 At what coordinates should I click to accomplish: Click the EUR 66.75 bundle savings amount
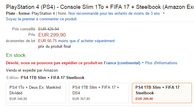click(x=48, y=41)
